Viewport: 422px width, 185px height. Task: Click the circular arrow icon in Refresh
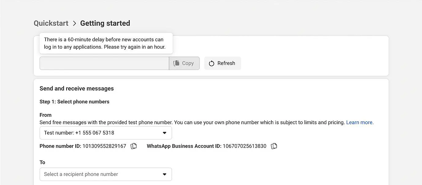pos(211,63)
